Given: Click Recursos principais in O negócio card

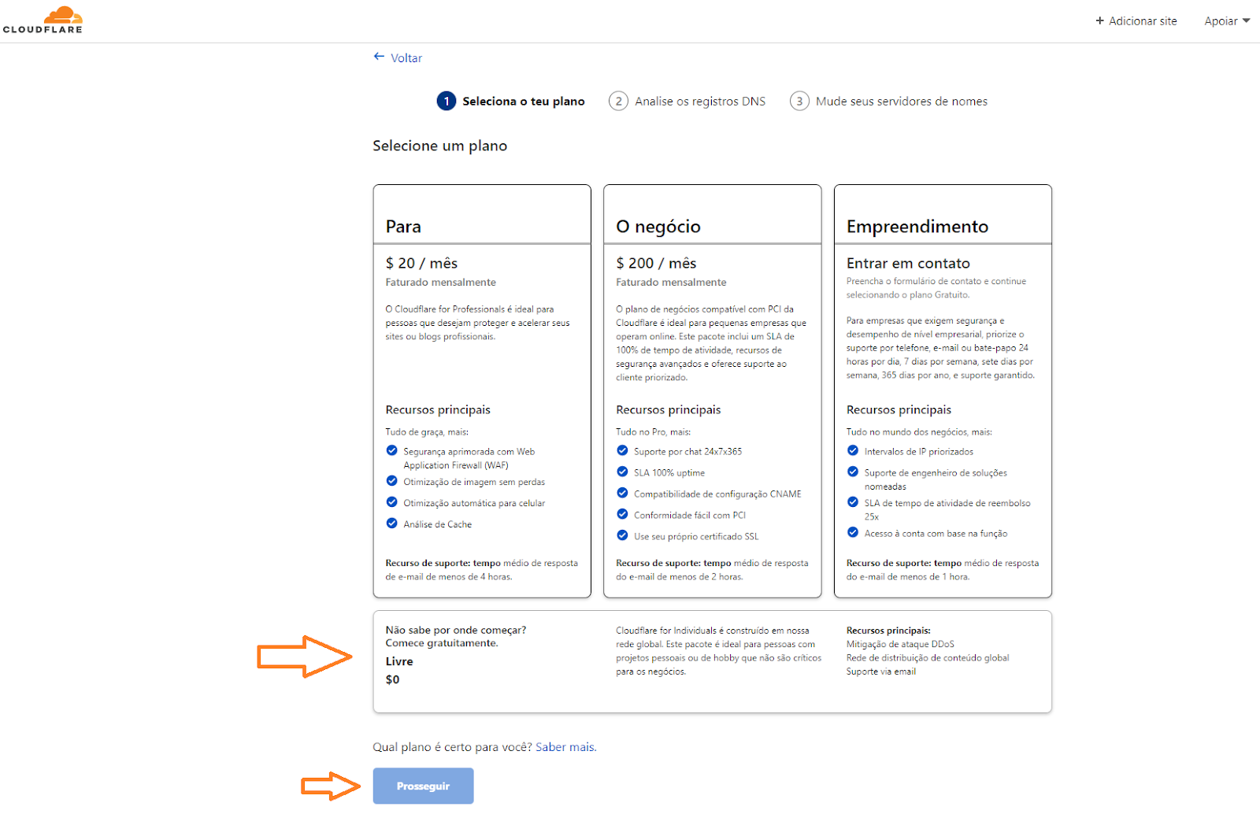Looking at the screenshot, I should [x=669, y=409].
